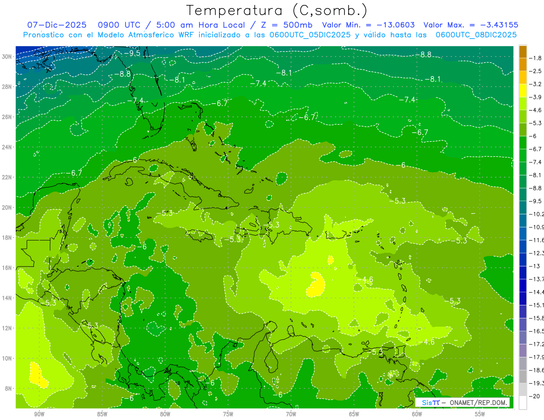Click '5:00 am Hora Local' text

coord(201,25)
